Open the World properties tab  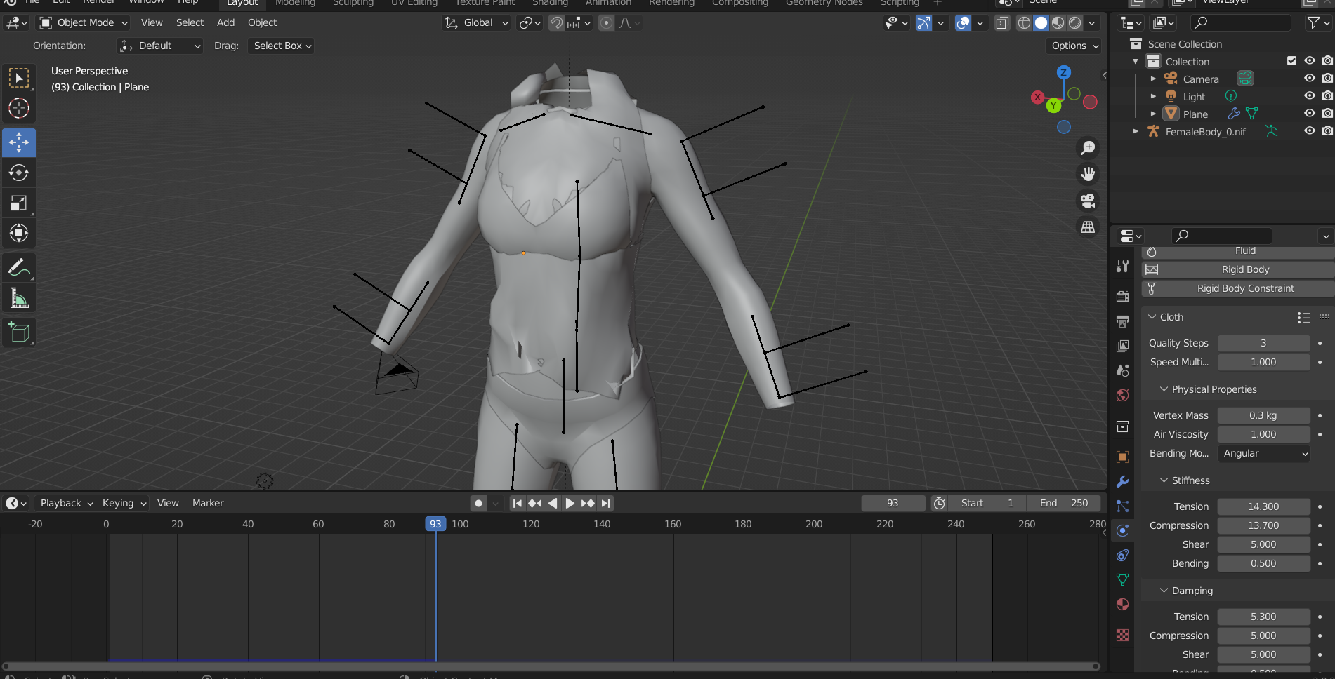coord(1122,395)
